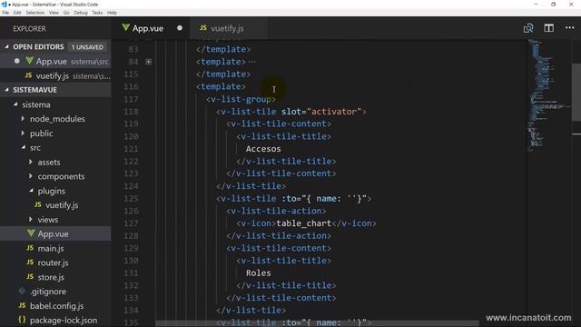Viewport: 581px width, 327px height.
Task: Click the Vue icon next to App.vue in src
Action: [x=31, y=233]
